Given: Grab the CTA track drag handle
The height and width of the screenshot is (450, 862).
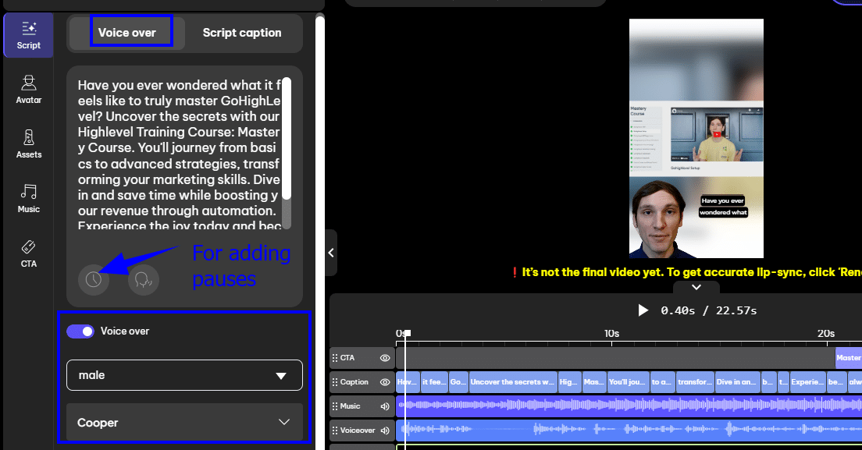Looking at the screenshot, I should 335,358.
